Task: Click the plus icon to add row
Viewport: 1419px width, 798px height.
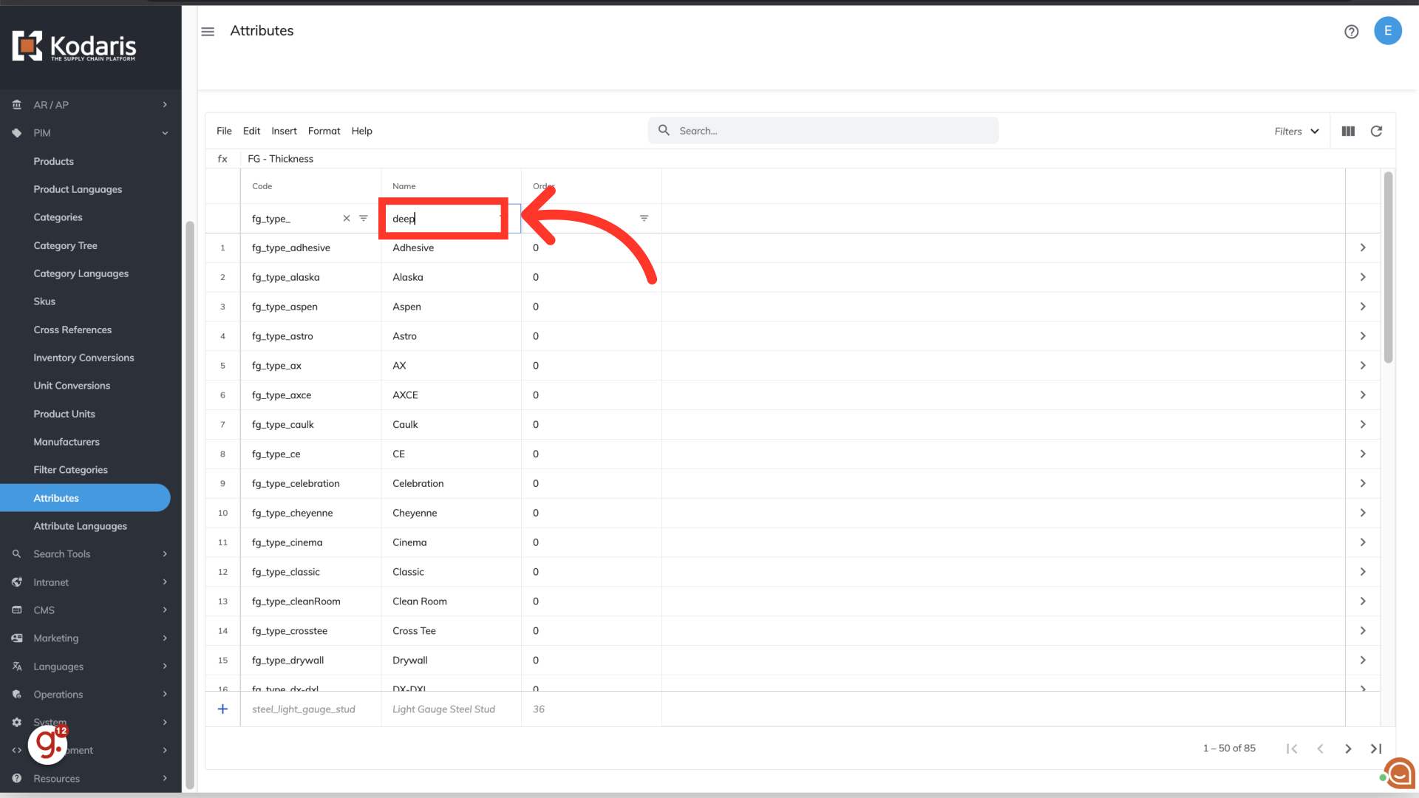Action: click(x=222, y=709)
